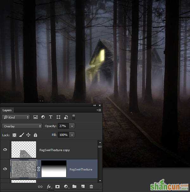Select the FogSwirlTexture copy layer thumbnail
Screen dimensions: 190x192
(x=24, y=150)
